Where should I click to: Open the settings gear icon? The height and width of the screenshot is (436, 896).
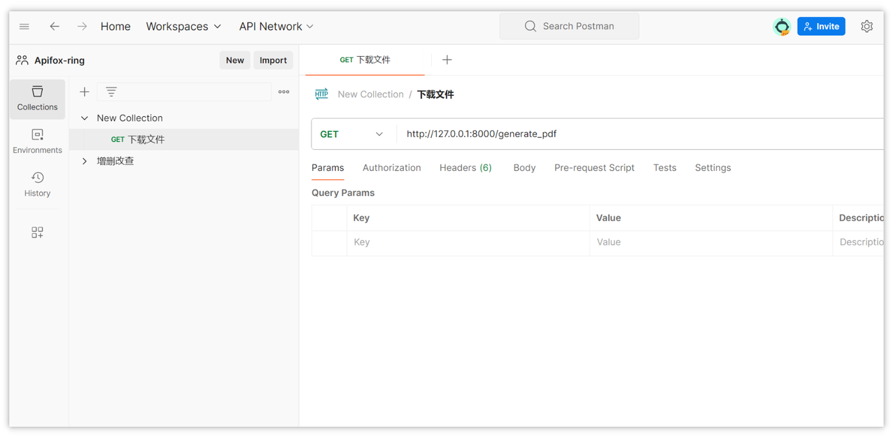[x=867, y=27]
